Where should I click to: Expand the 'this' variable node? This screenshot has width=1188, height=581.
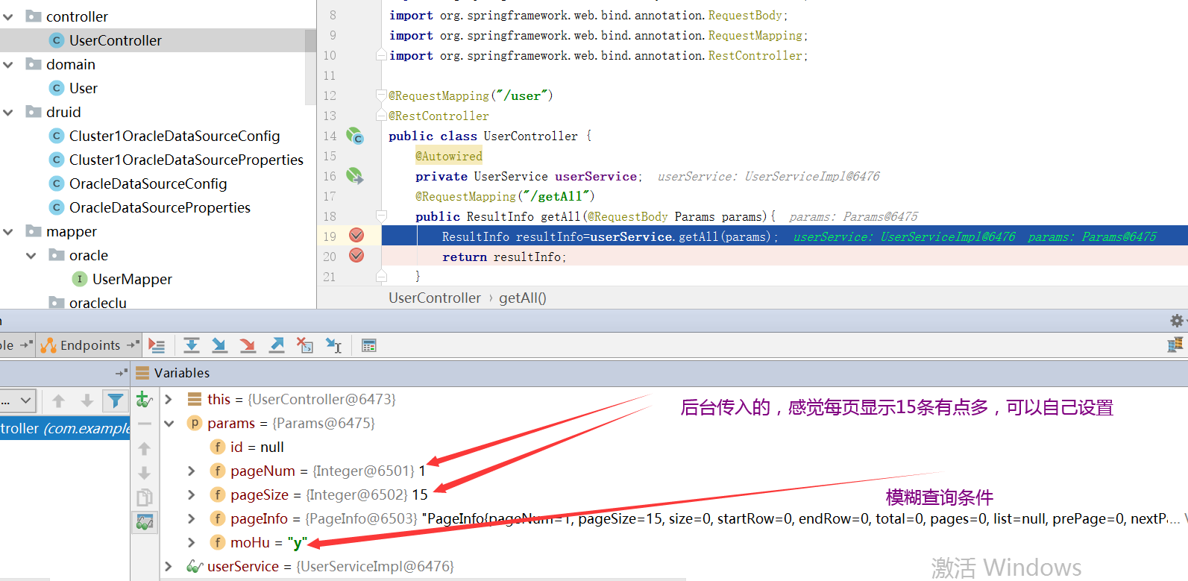click(169, 399)
